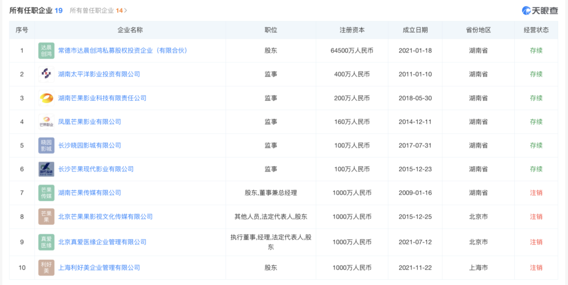Click 北京市 for 北京真爱医缘 row
The image size is (568, 285).
coord(478,242)
